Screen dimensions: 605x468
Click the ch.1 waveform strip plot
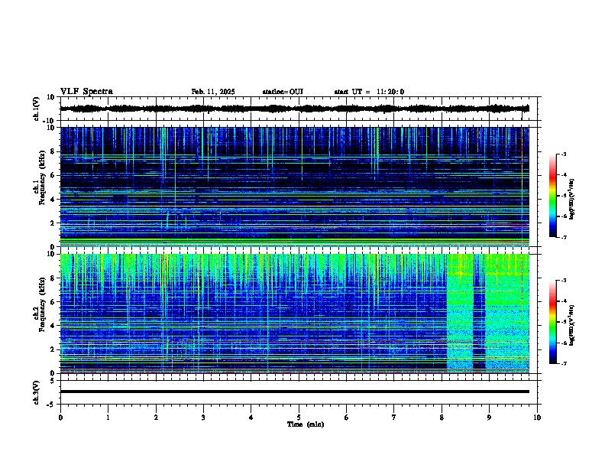299,109
